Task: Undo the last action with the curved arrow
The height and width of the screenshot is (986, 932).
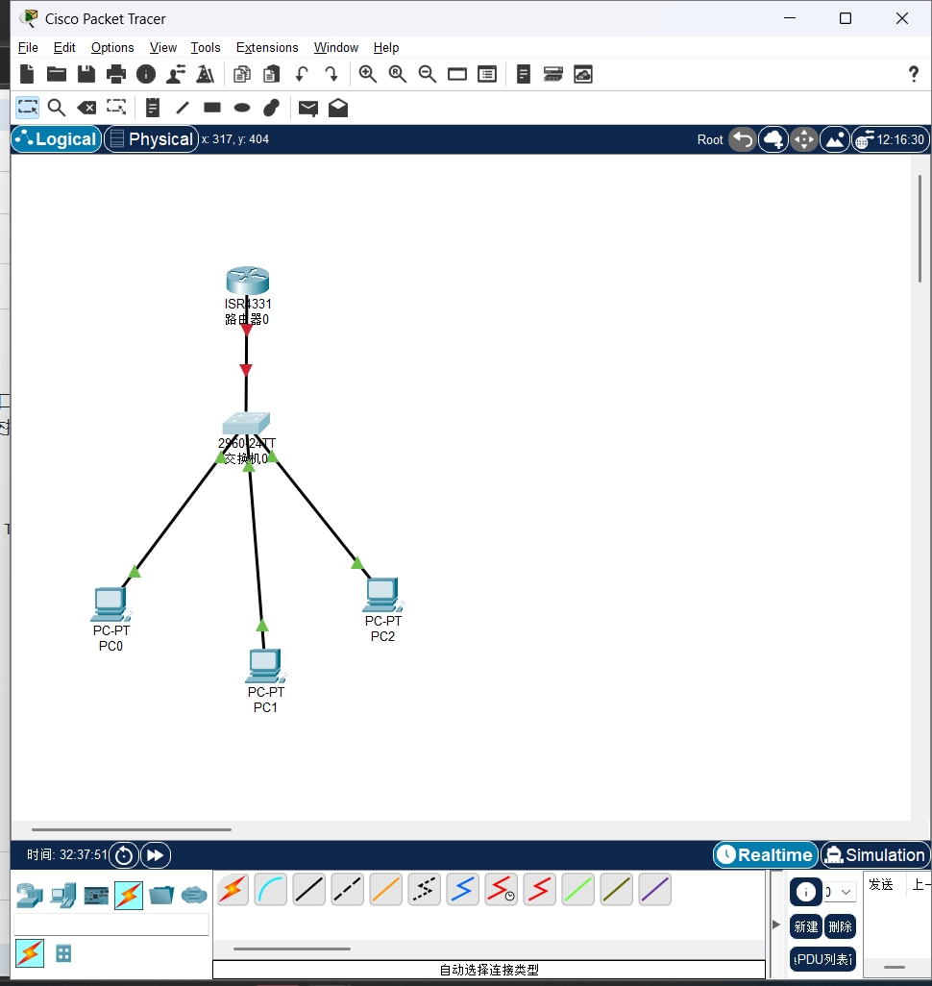Action: pyautogui.click(x=302, y=74)
